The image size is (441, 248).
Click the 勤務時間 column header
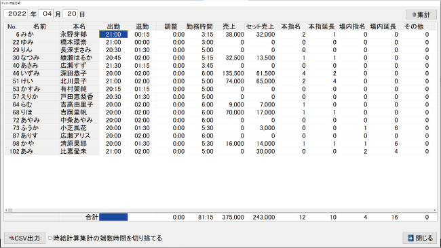(199, 26)
